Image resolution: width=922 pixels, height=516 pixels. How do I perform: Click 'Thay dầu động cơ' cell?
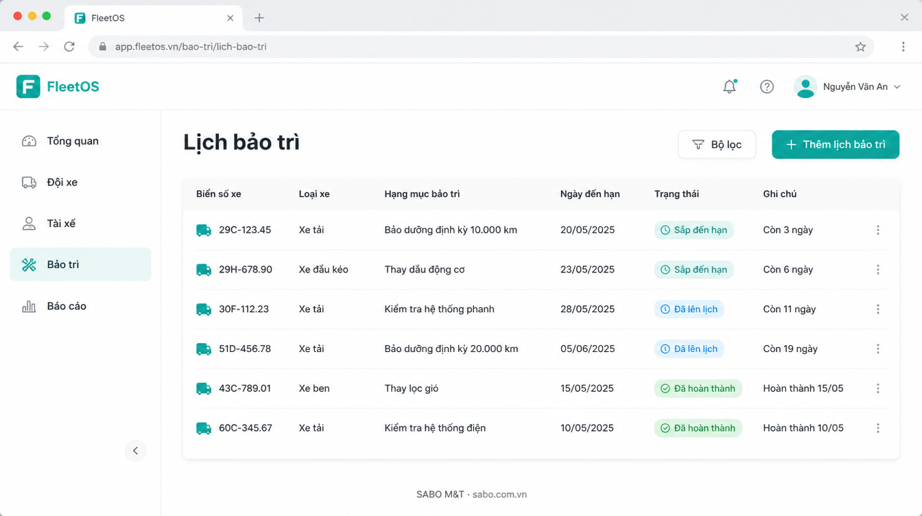point(425,270)
